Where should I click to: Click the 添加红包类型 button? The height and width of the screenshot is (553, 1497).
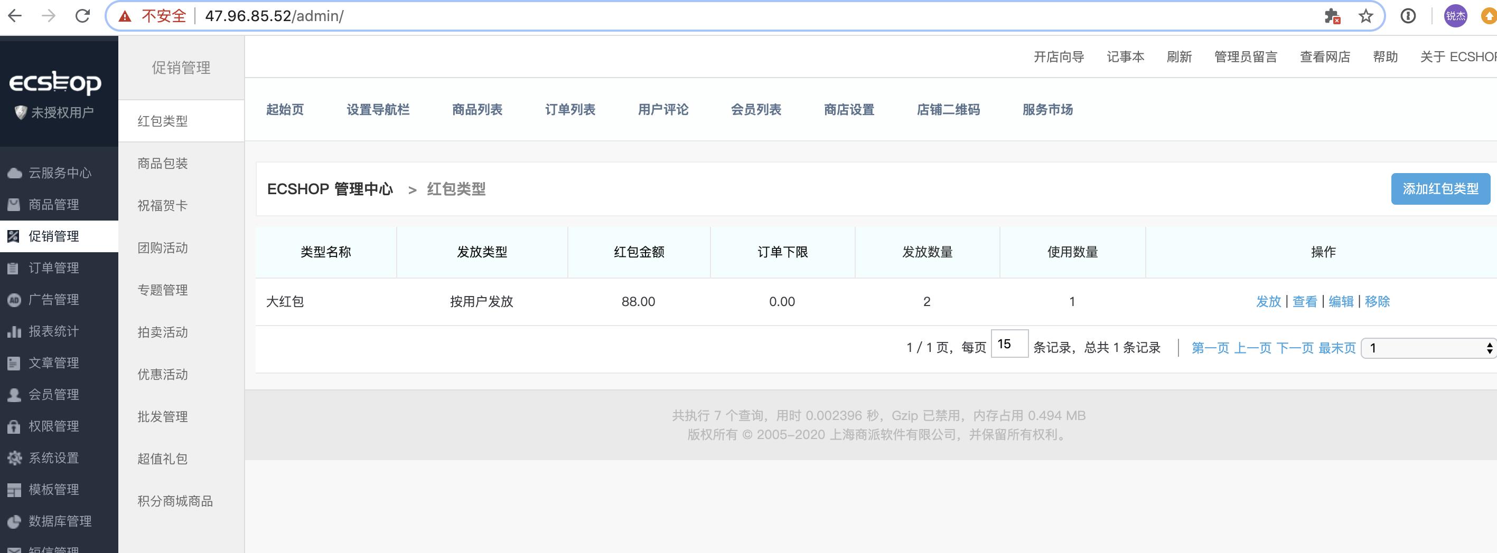click(1440, 188)
